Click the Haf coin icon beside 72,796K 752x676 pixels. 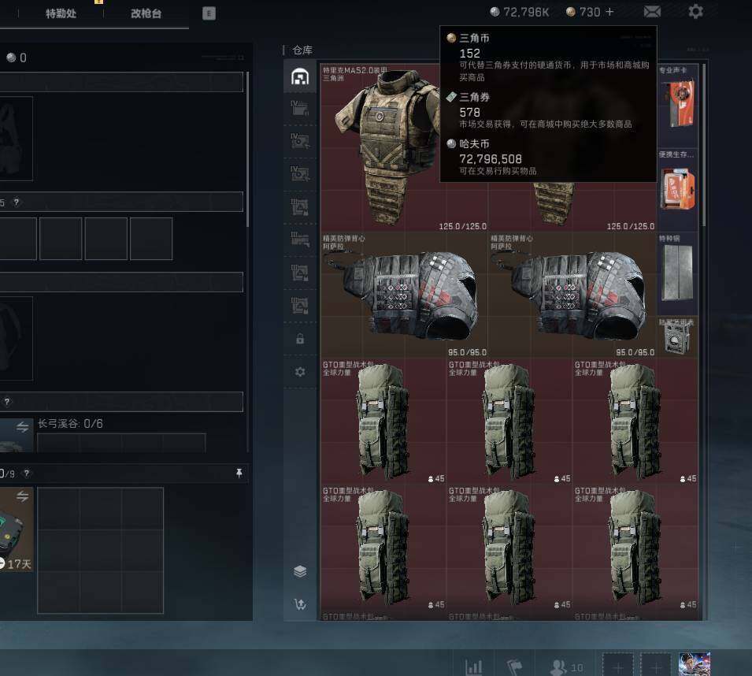pyautogui.click(x=495, y=12)
